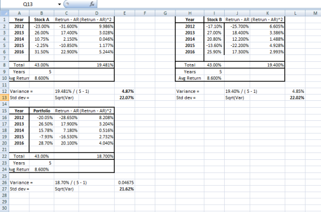The height and width of the screenshot is (212, 321).
Task: Select row 22 header
Action: click(x=5, y=156)
